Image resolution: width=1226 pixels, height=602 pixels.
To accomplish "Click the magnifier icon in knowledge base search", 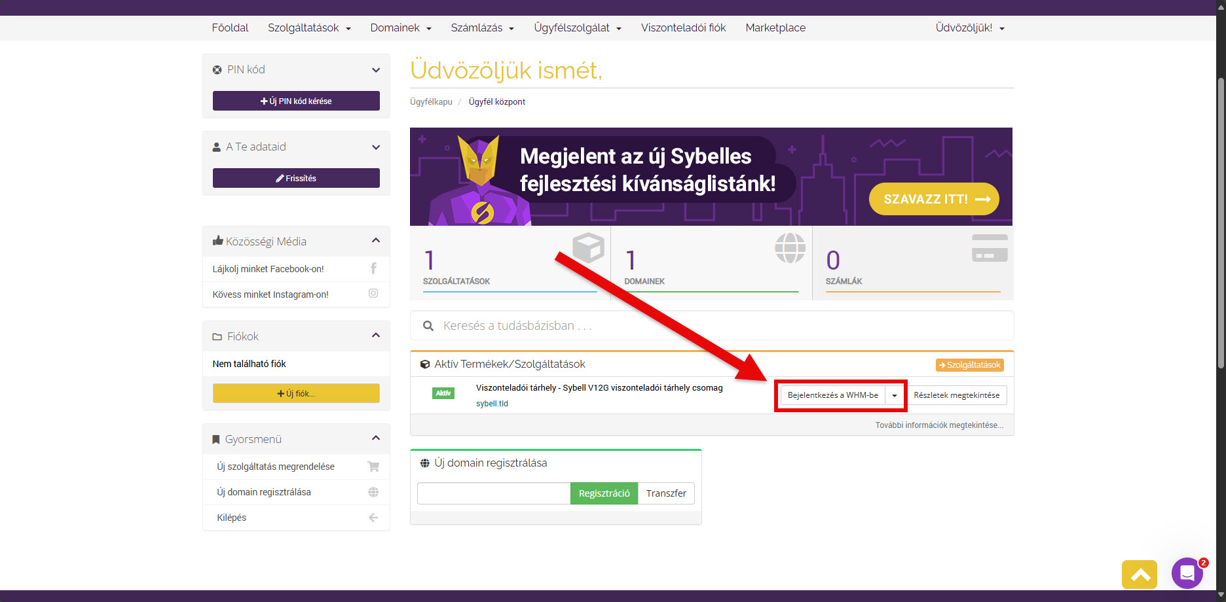I will pyautogui.click(x=428, y=326).
